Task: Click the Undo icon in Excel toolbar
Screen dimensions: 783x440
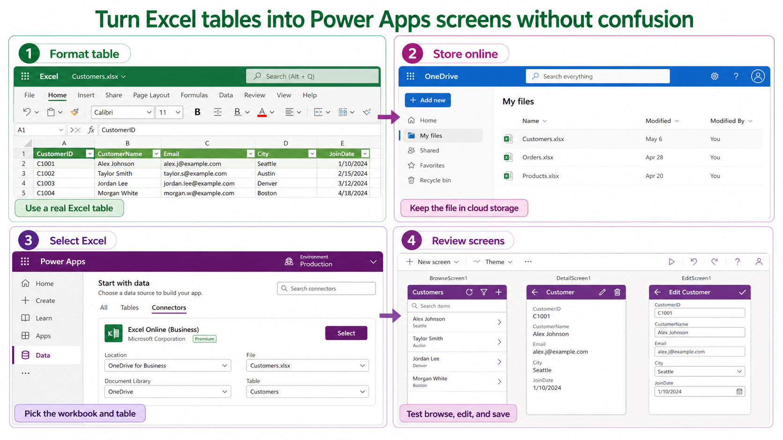Action: pos(27,112)
